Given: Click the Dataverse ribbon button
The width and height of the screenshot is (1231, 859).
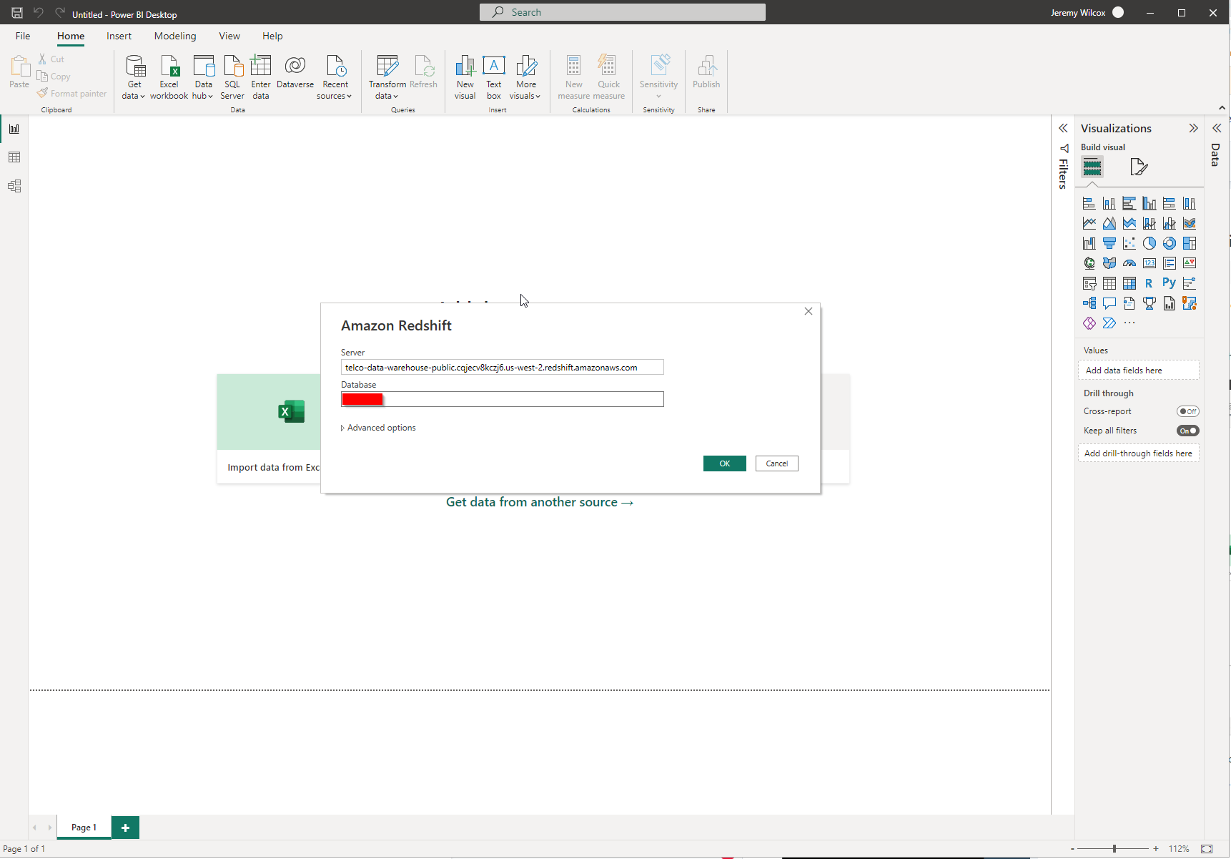Looking at the screenshot, I should coord(295,72).
